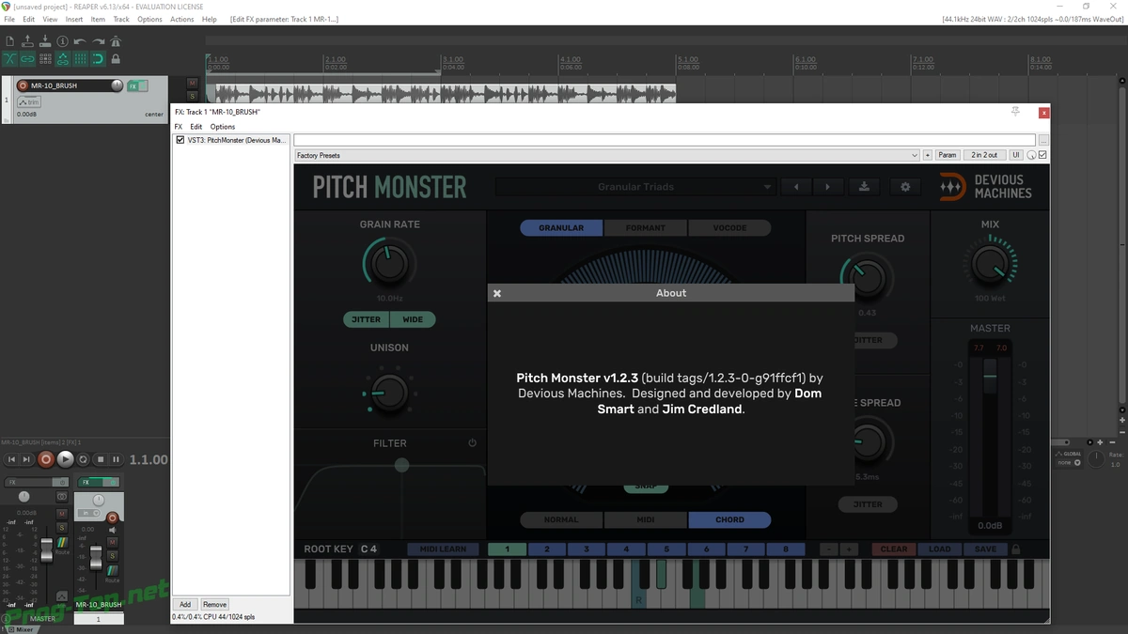This screenshot has height=634, width=1128.
Task: Go to next Pitch Monster preset
Action: pyautogui.click(x=827, y=187)
